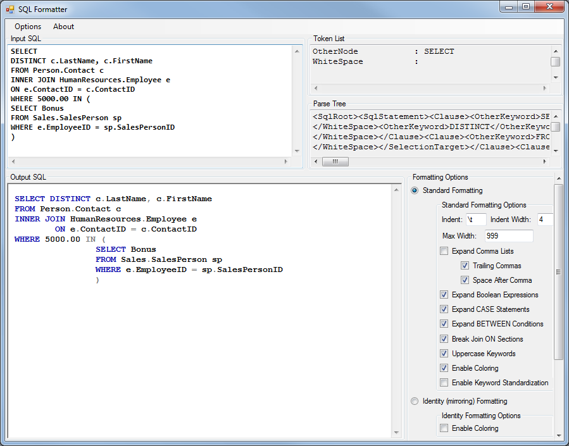
Task: Enable Keyword Standardization
Action: tap(444, 382)
